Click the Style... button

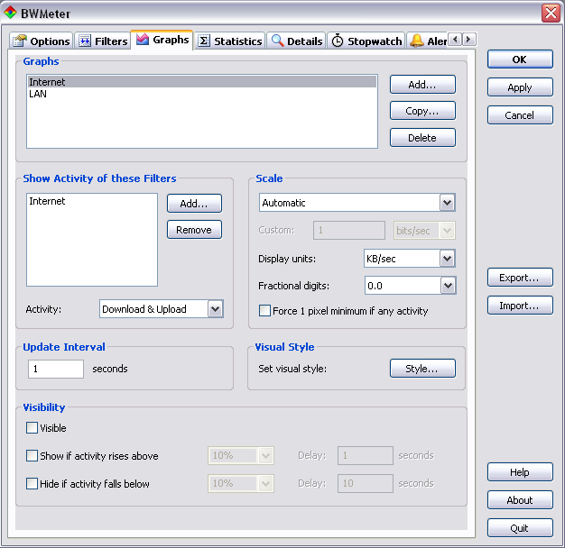(422, 369)
